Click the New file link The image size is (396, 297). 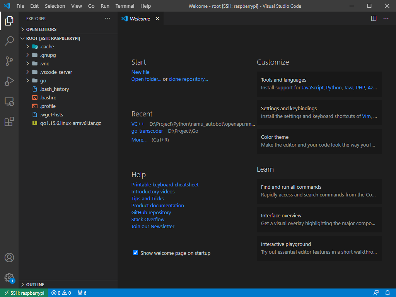(140, 72)
